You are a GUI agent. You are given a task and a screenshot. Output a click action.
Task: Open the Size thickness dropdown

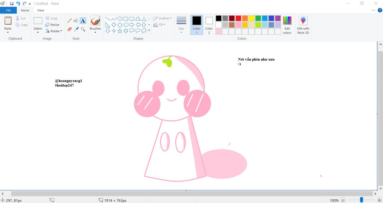pyautogui.click(x=181, y=25)
